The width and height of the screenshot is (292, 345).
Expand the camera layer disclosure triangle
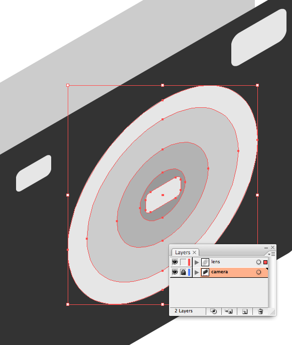[197, 272]
